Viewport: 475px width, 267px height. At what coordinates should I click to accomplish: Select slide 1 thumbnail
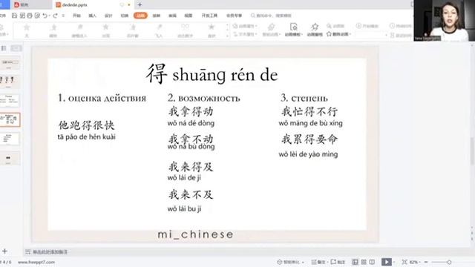10,62
